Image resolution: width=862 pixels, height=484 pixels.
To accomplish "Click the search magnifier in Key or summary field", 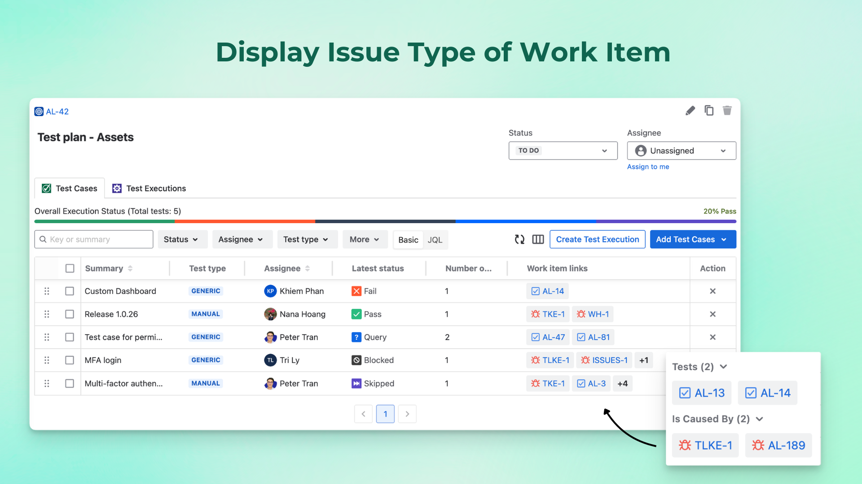I will pos(43,239).
